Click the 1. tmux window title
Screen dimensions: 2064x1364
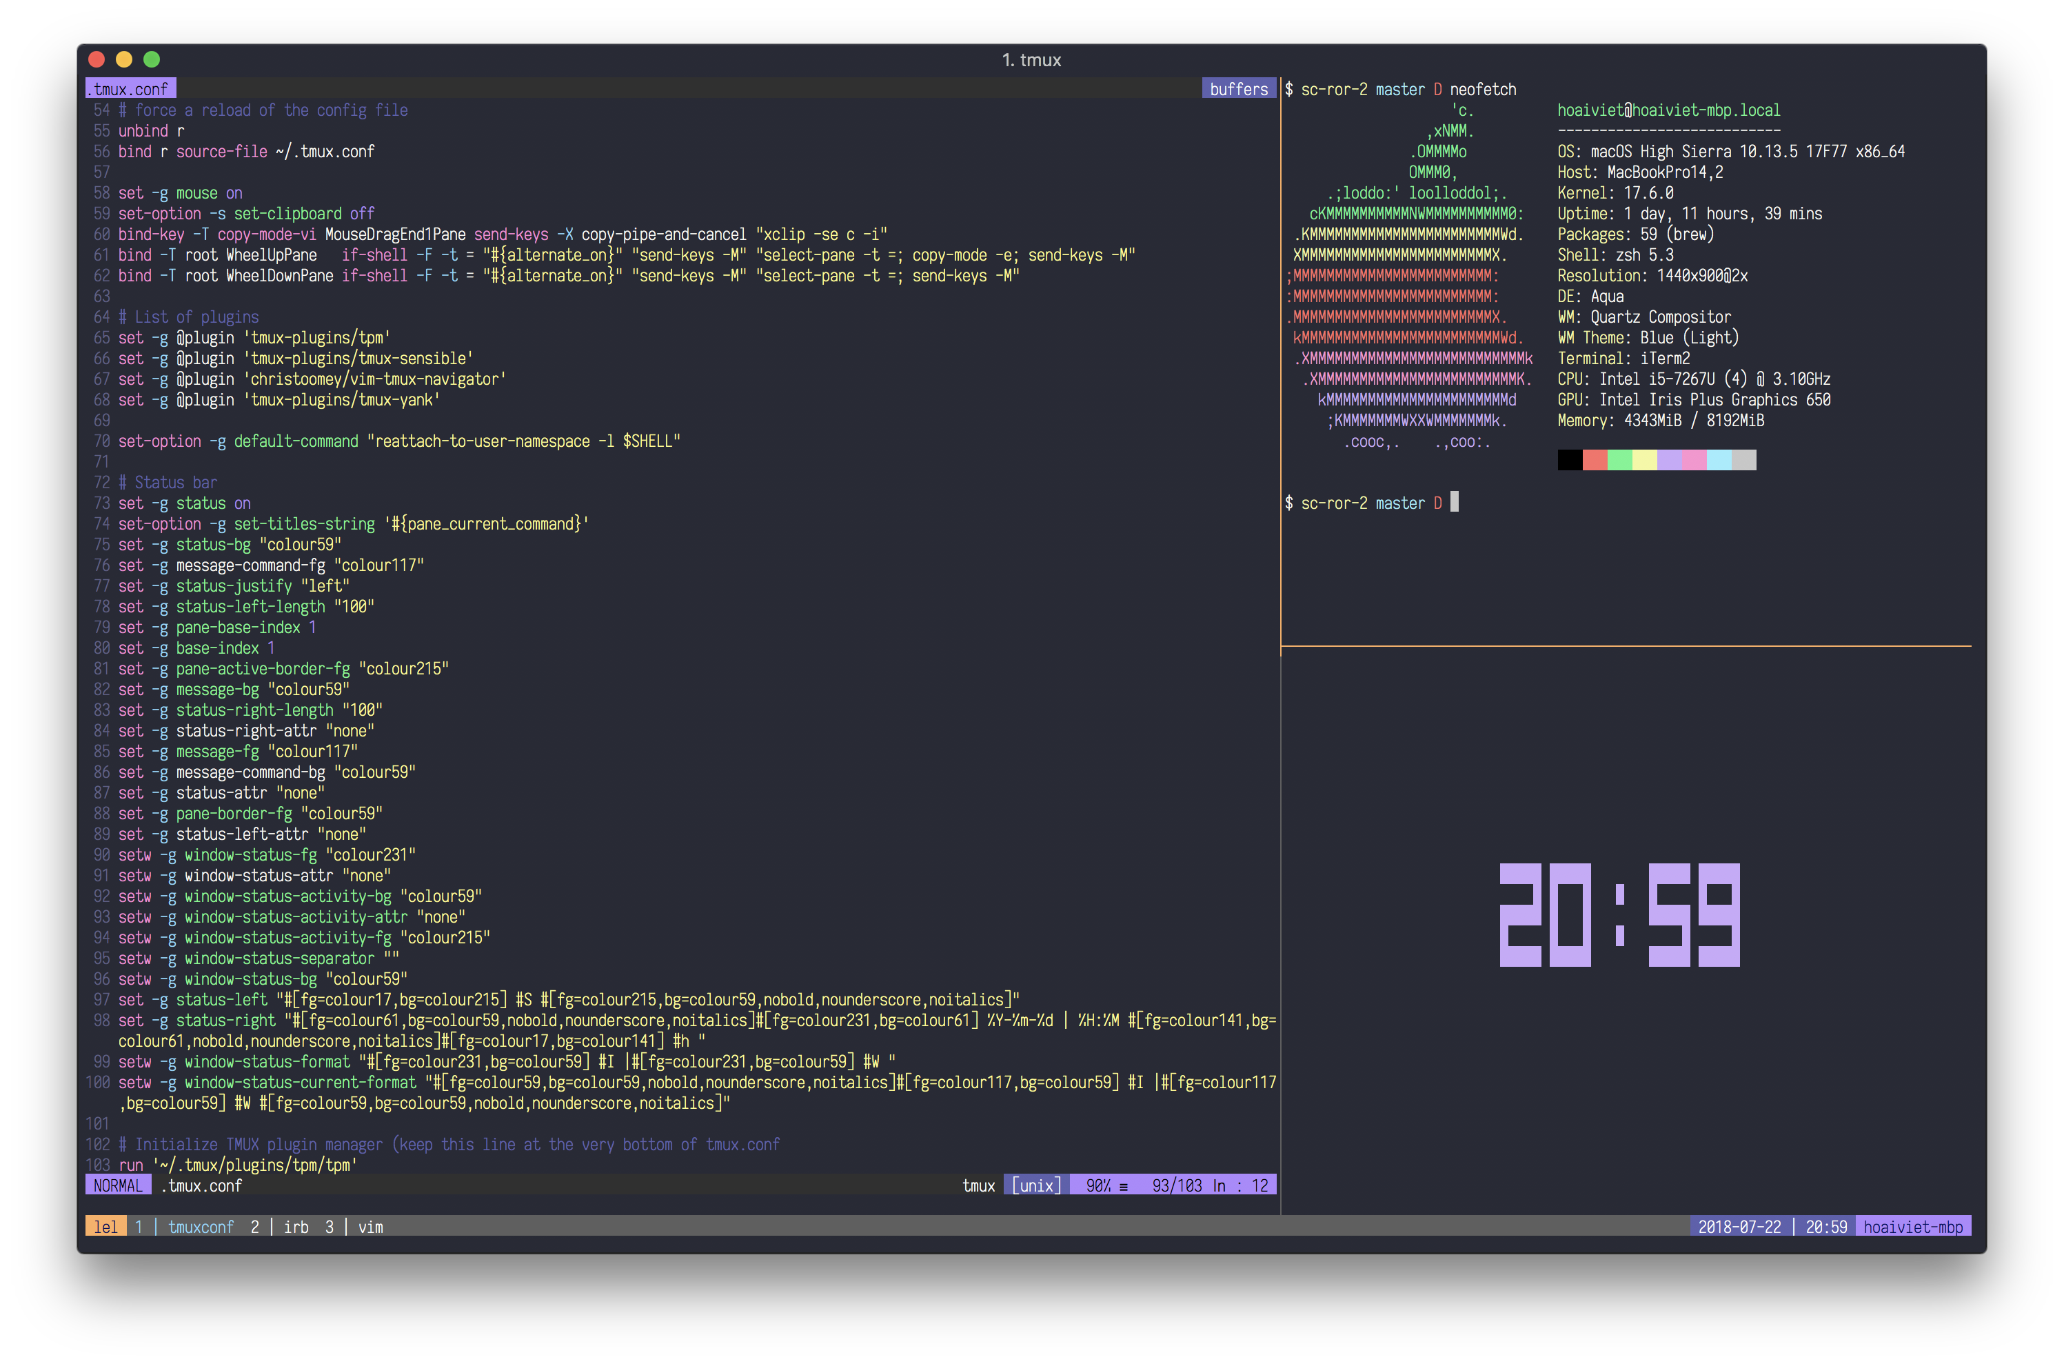coord(1031,59)
